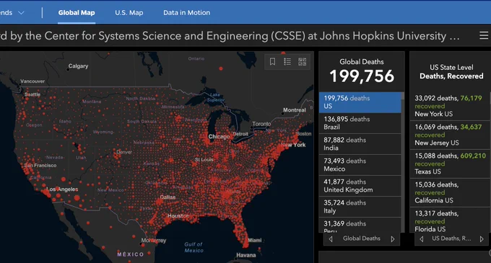
Task: Click the Global Deaths scrollbar thumb
Action: click(403, 96)
